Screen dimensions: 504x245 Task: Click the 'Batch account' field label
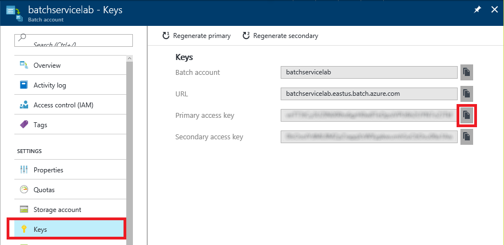pyautogui.click(x=197, y=72)
